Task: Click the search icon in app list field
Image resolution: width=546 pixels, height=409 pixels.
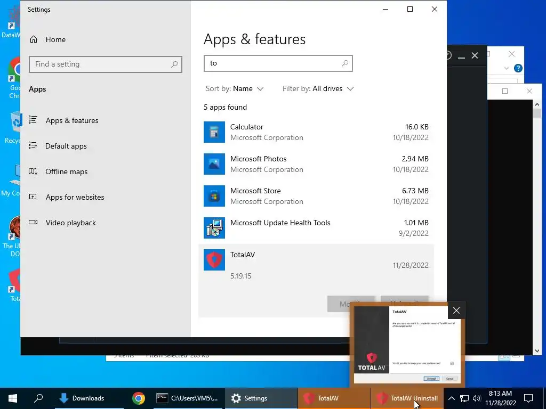Action: 345,63
